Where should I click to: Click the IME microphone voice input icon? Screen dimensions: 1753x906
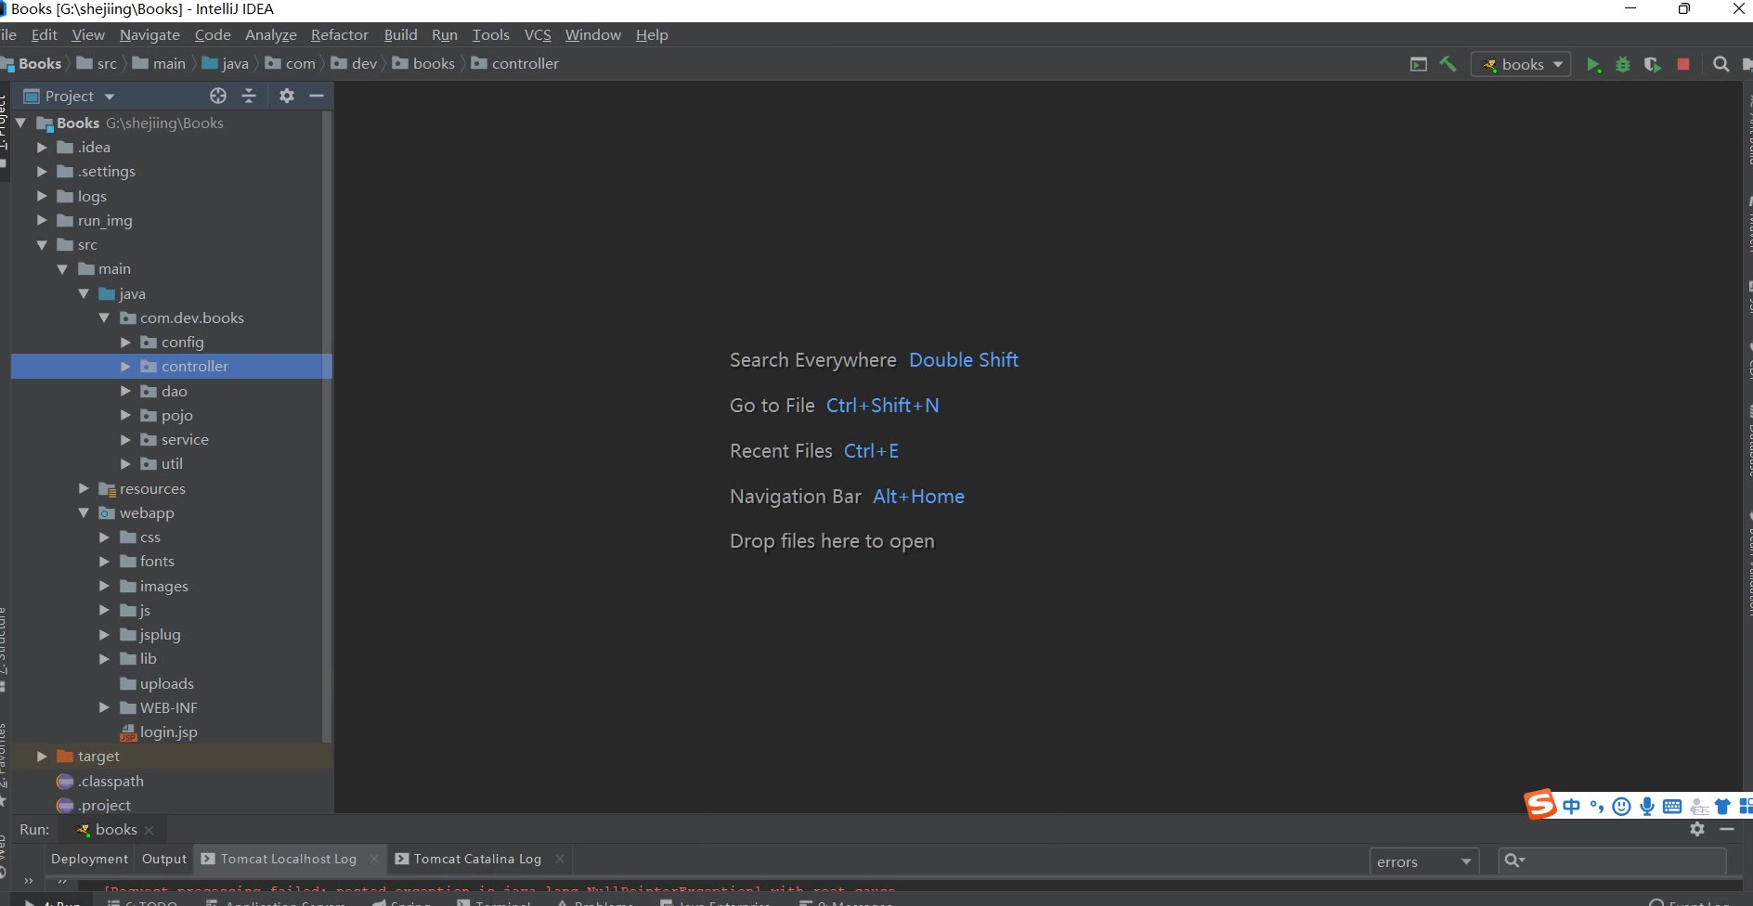click(1647, 806)
